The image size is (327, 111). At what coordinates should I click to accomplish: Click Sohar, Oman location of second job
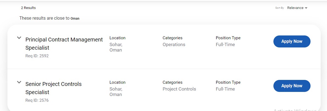pyautogui.click(x=116, y=92)
